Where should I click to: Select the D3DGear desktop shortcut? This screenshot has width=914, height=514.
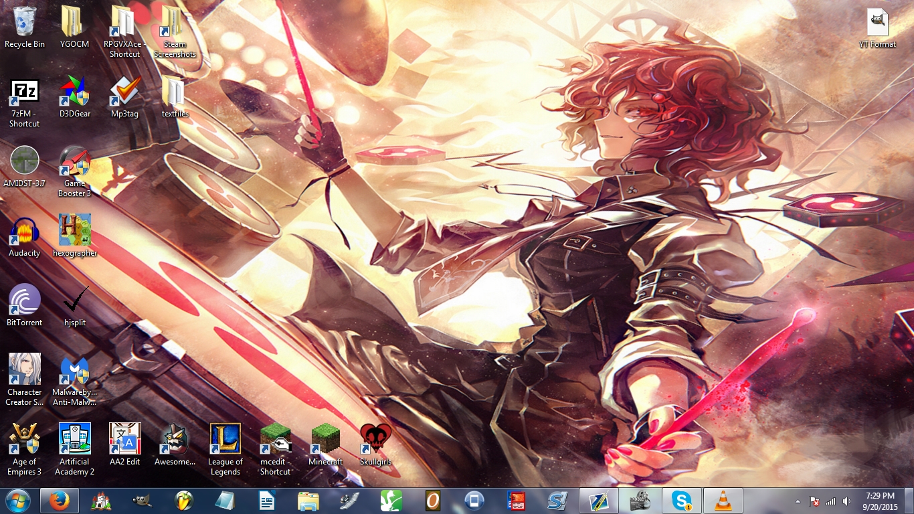[74, 97]
